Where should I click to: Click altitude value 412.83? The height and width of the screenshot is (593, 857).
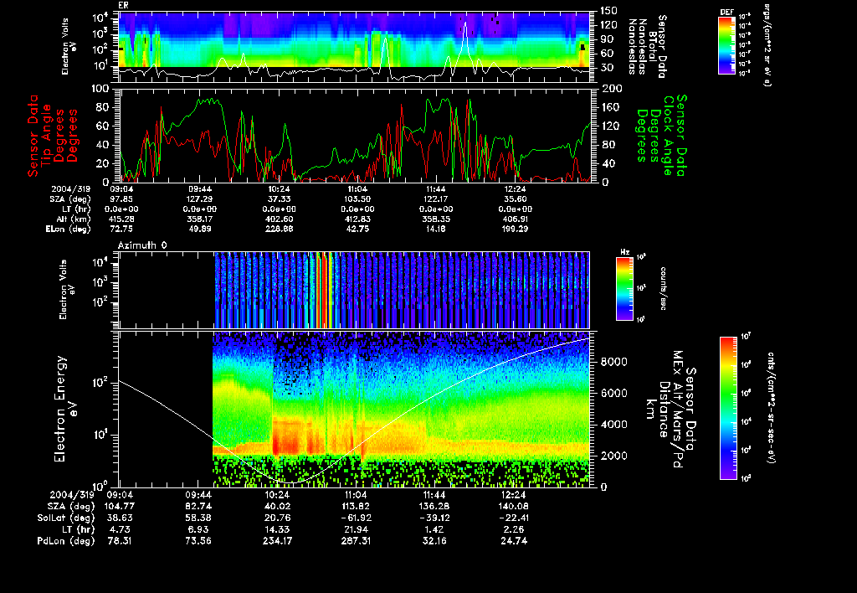point(357,219)
